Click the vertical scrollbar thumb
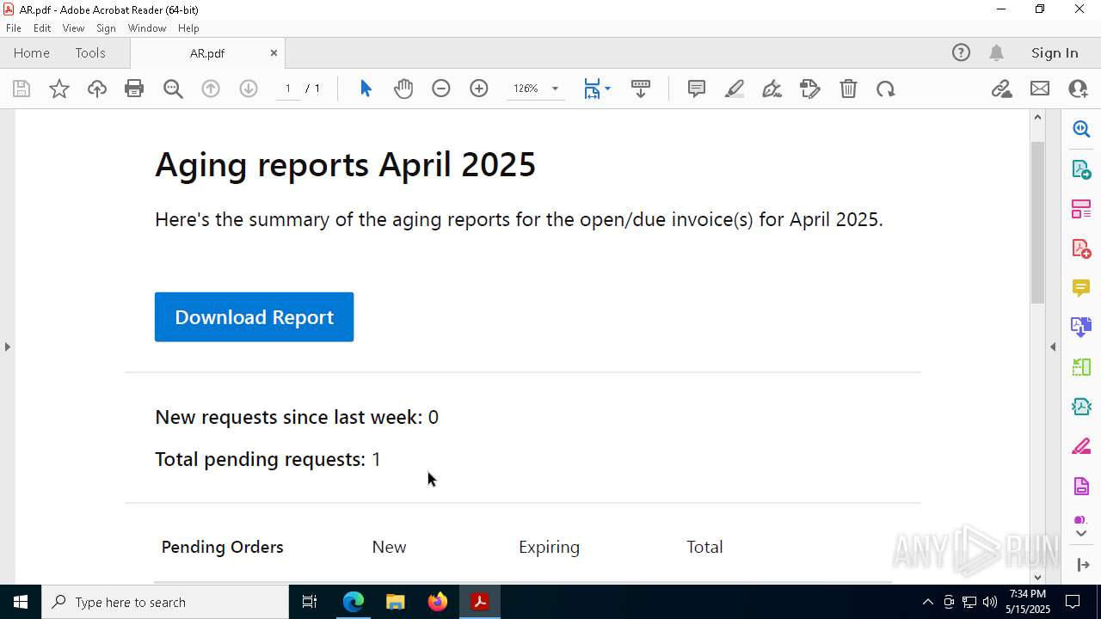Viewport: 1101px width, 619px height. (1037, 222)
